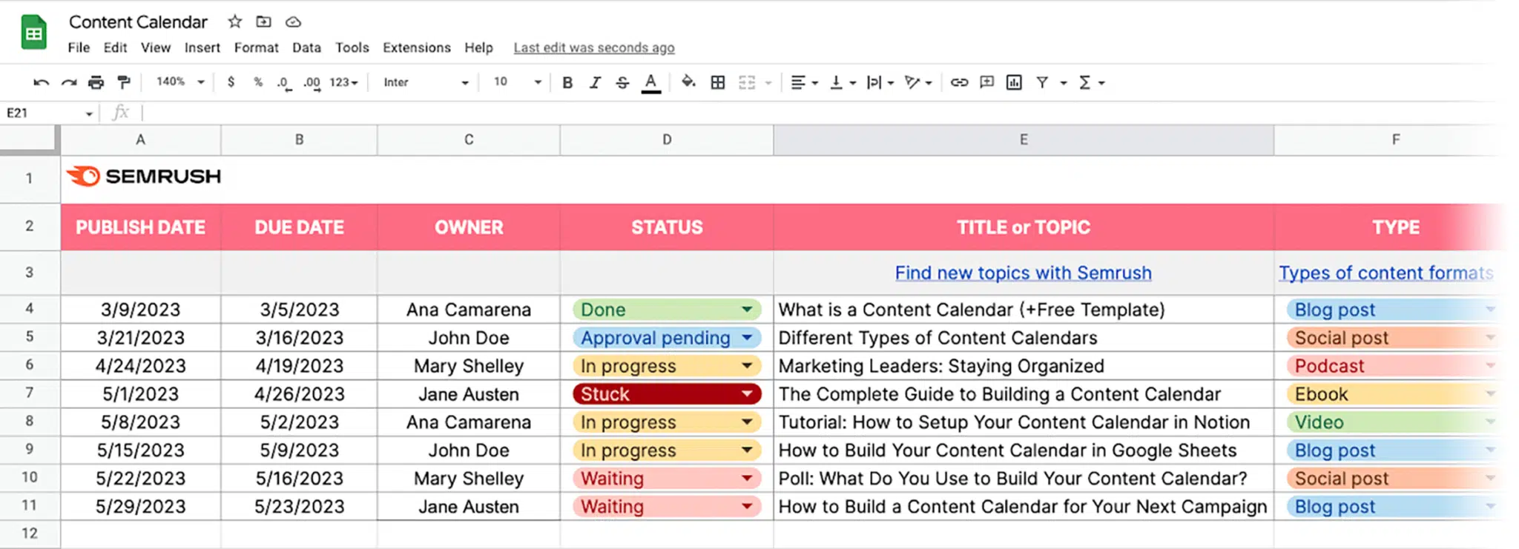Open the zoom 140% dropdown

coord(179,81)
